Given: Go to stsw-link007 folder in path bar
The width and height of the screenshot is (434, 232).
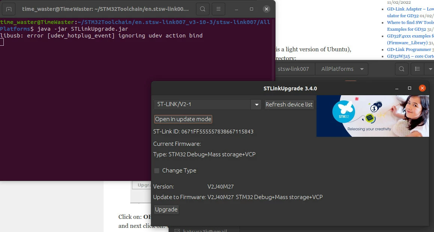Looking at the screenshot, I should tap(293, 69).
